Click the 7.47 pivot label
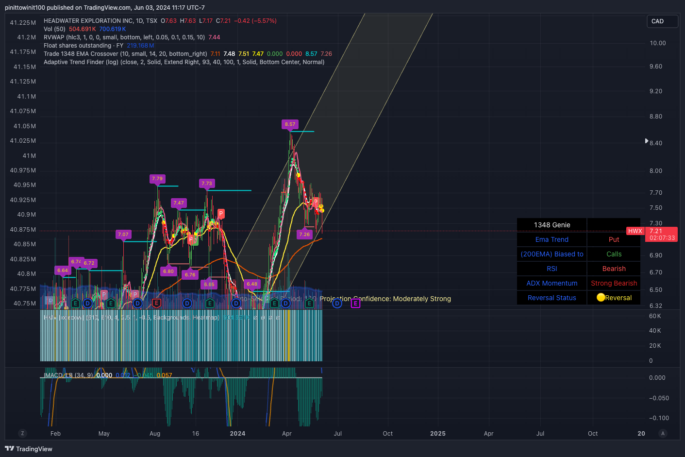This screenshot has height=457, width=685. pyautogui.click(x=179, y=203)
